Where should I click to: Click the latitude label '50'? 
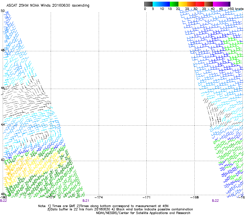tap(3, 11)
